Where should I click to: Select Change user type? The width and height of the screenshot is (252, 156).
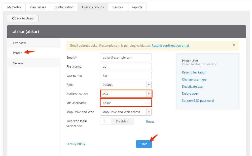point(194,80)
